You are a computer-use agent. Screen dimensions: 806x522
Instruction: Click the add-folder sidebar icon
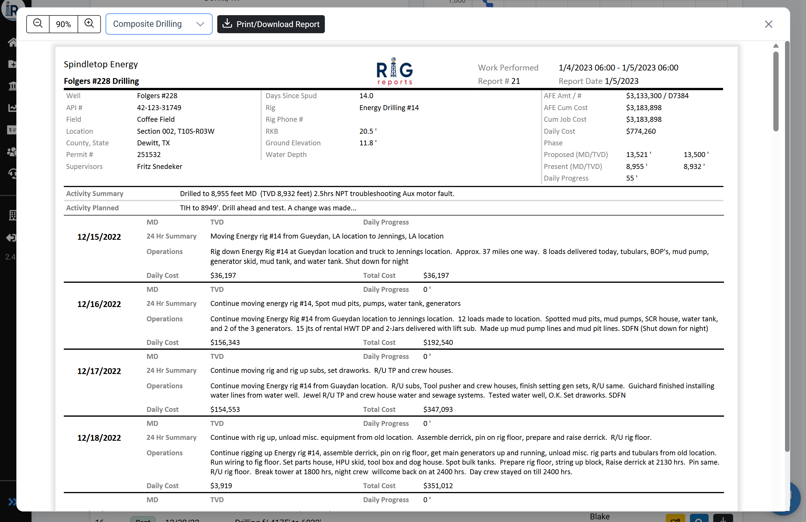pyautogui.click(x=12, y=64)
